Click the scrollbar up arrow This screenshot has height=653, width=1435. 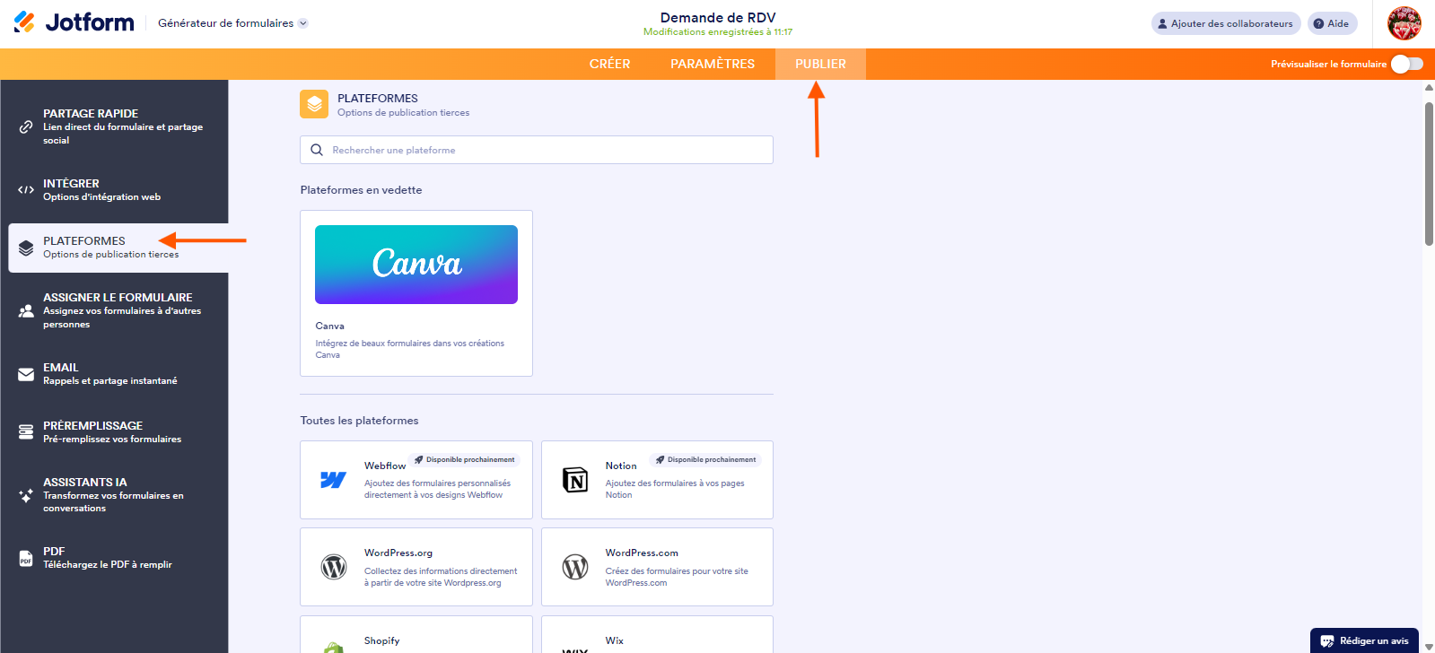(x=1429, y=87)
